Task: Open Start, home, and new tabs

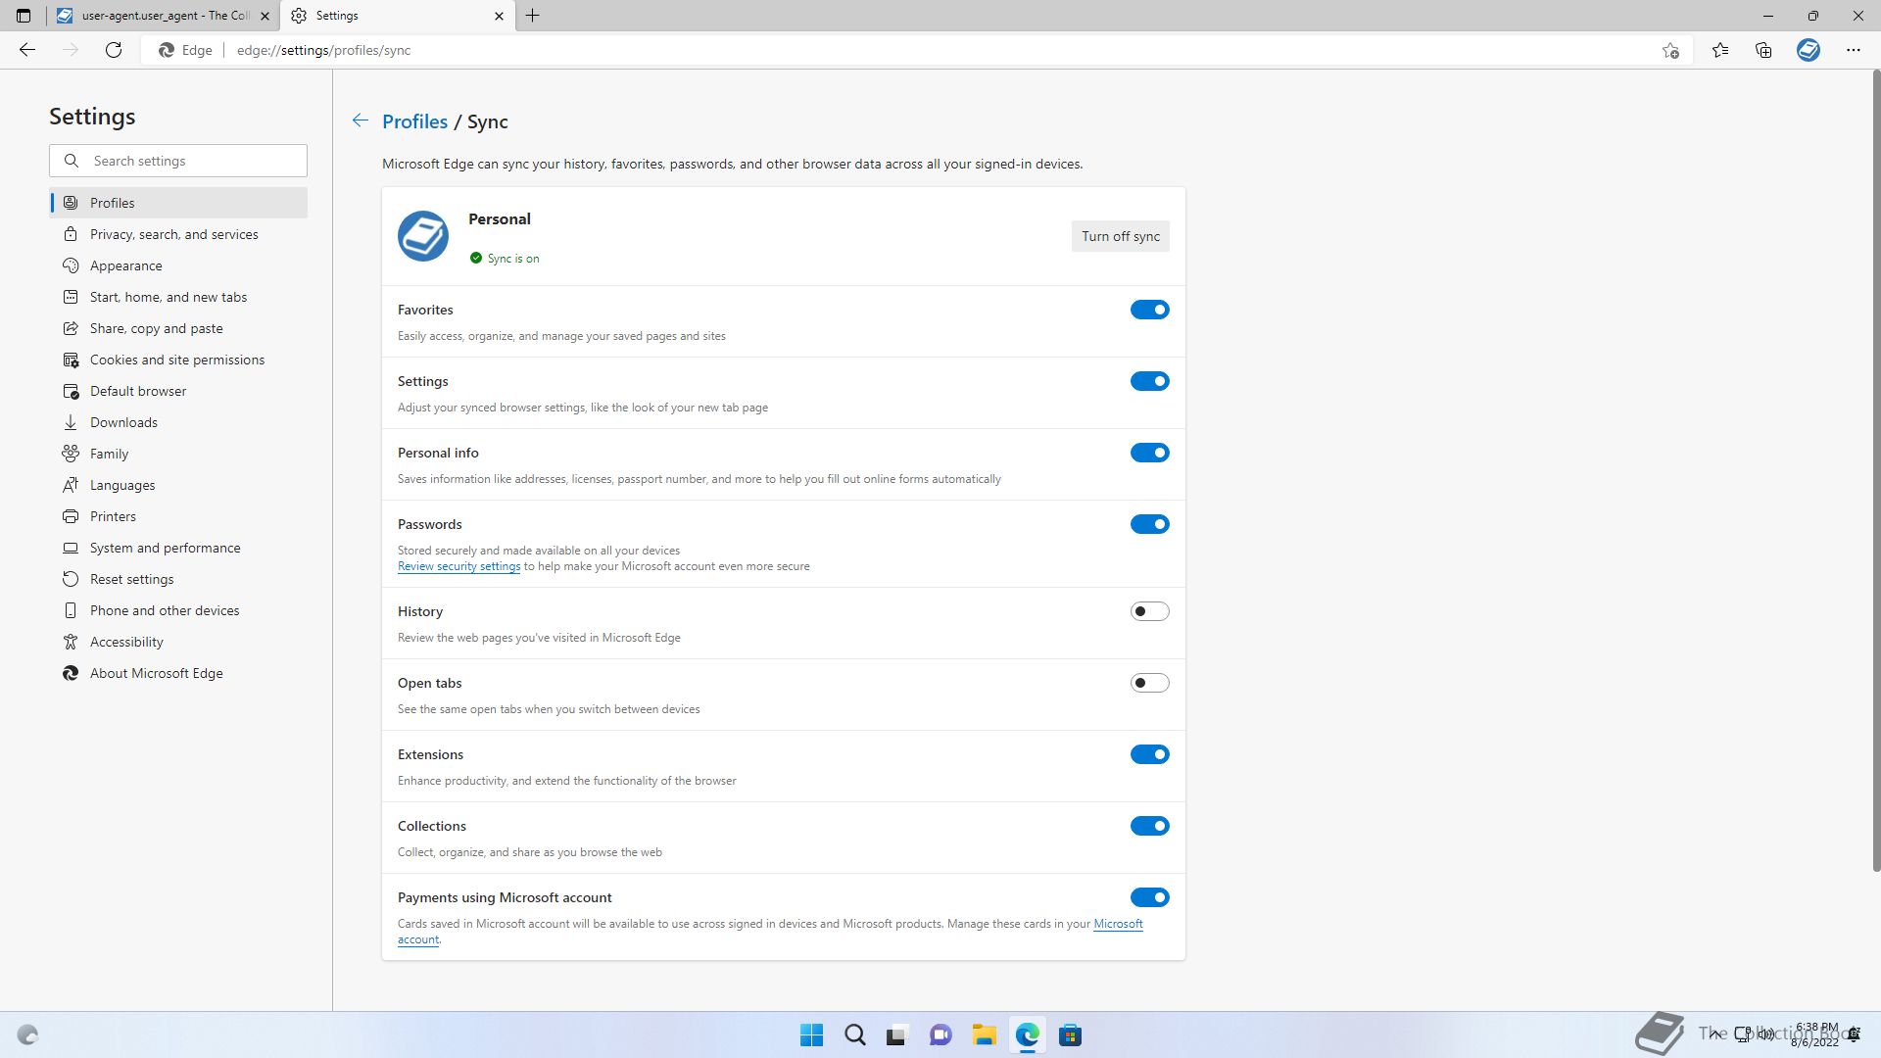Action: pyautogui.click(x=178, y=297)
